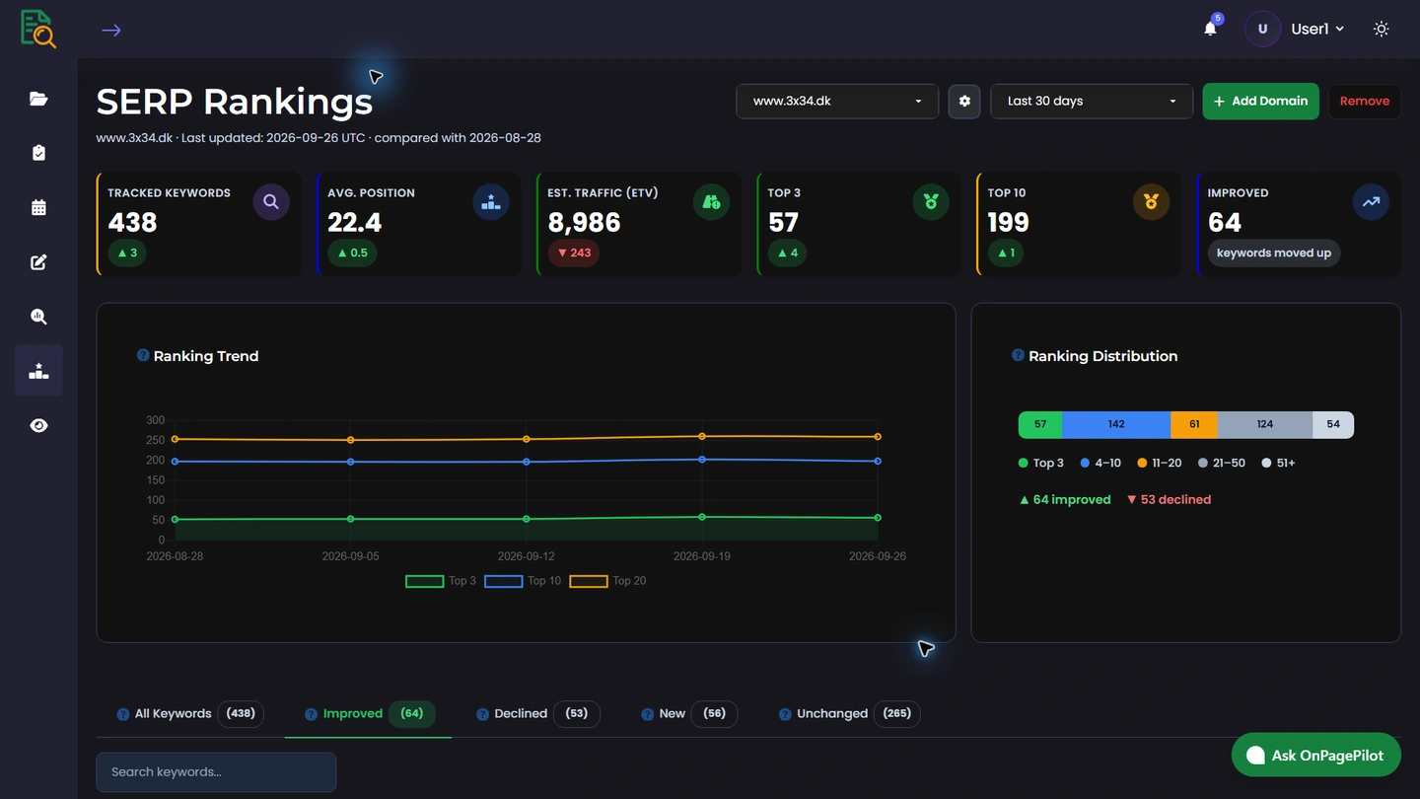Image resolution: width=1420 pixels, height=799 pixels.
Task: Open the www.3x34.dk domain dropdown
Action: pos(837,101)
